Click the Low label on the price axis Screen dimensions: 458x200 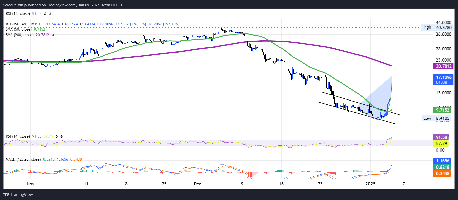(427, 118)
